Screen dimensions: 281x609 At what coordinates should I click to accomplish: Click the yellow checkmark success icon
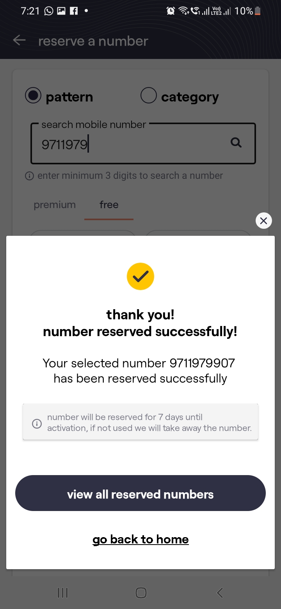(140, 276)
